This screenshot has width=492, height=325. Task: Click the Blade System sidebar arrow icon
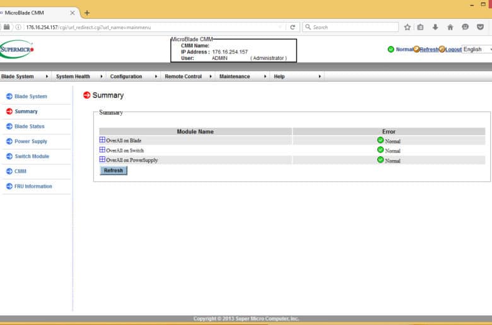tap(9, 96)
